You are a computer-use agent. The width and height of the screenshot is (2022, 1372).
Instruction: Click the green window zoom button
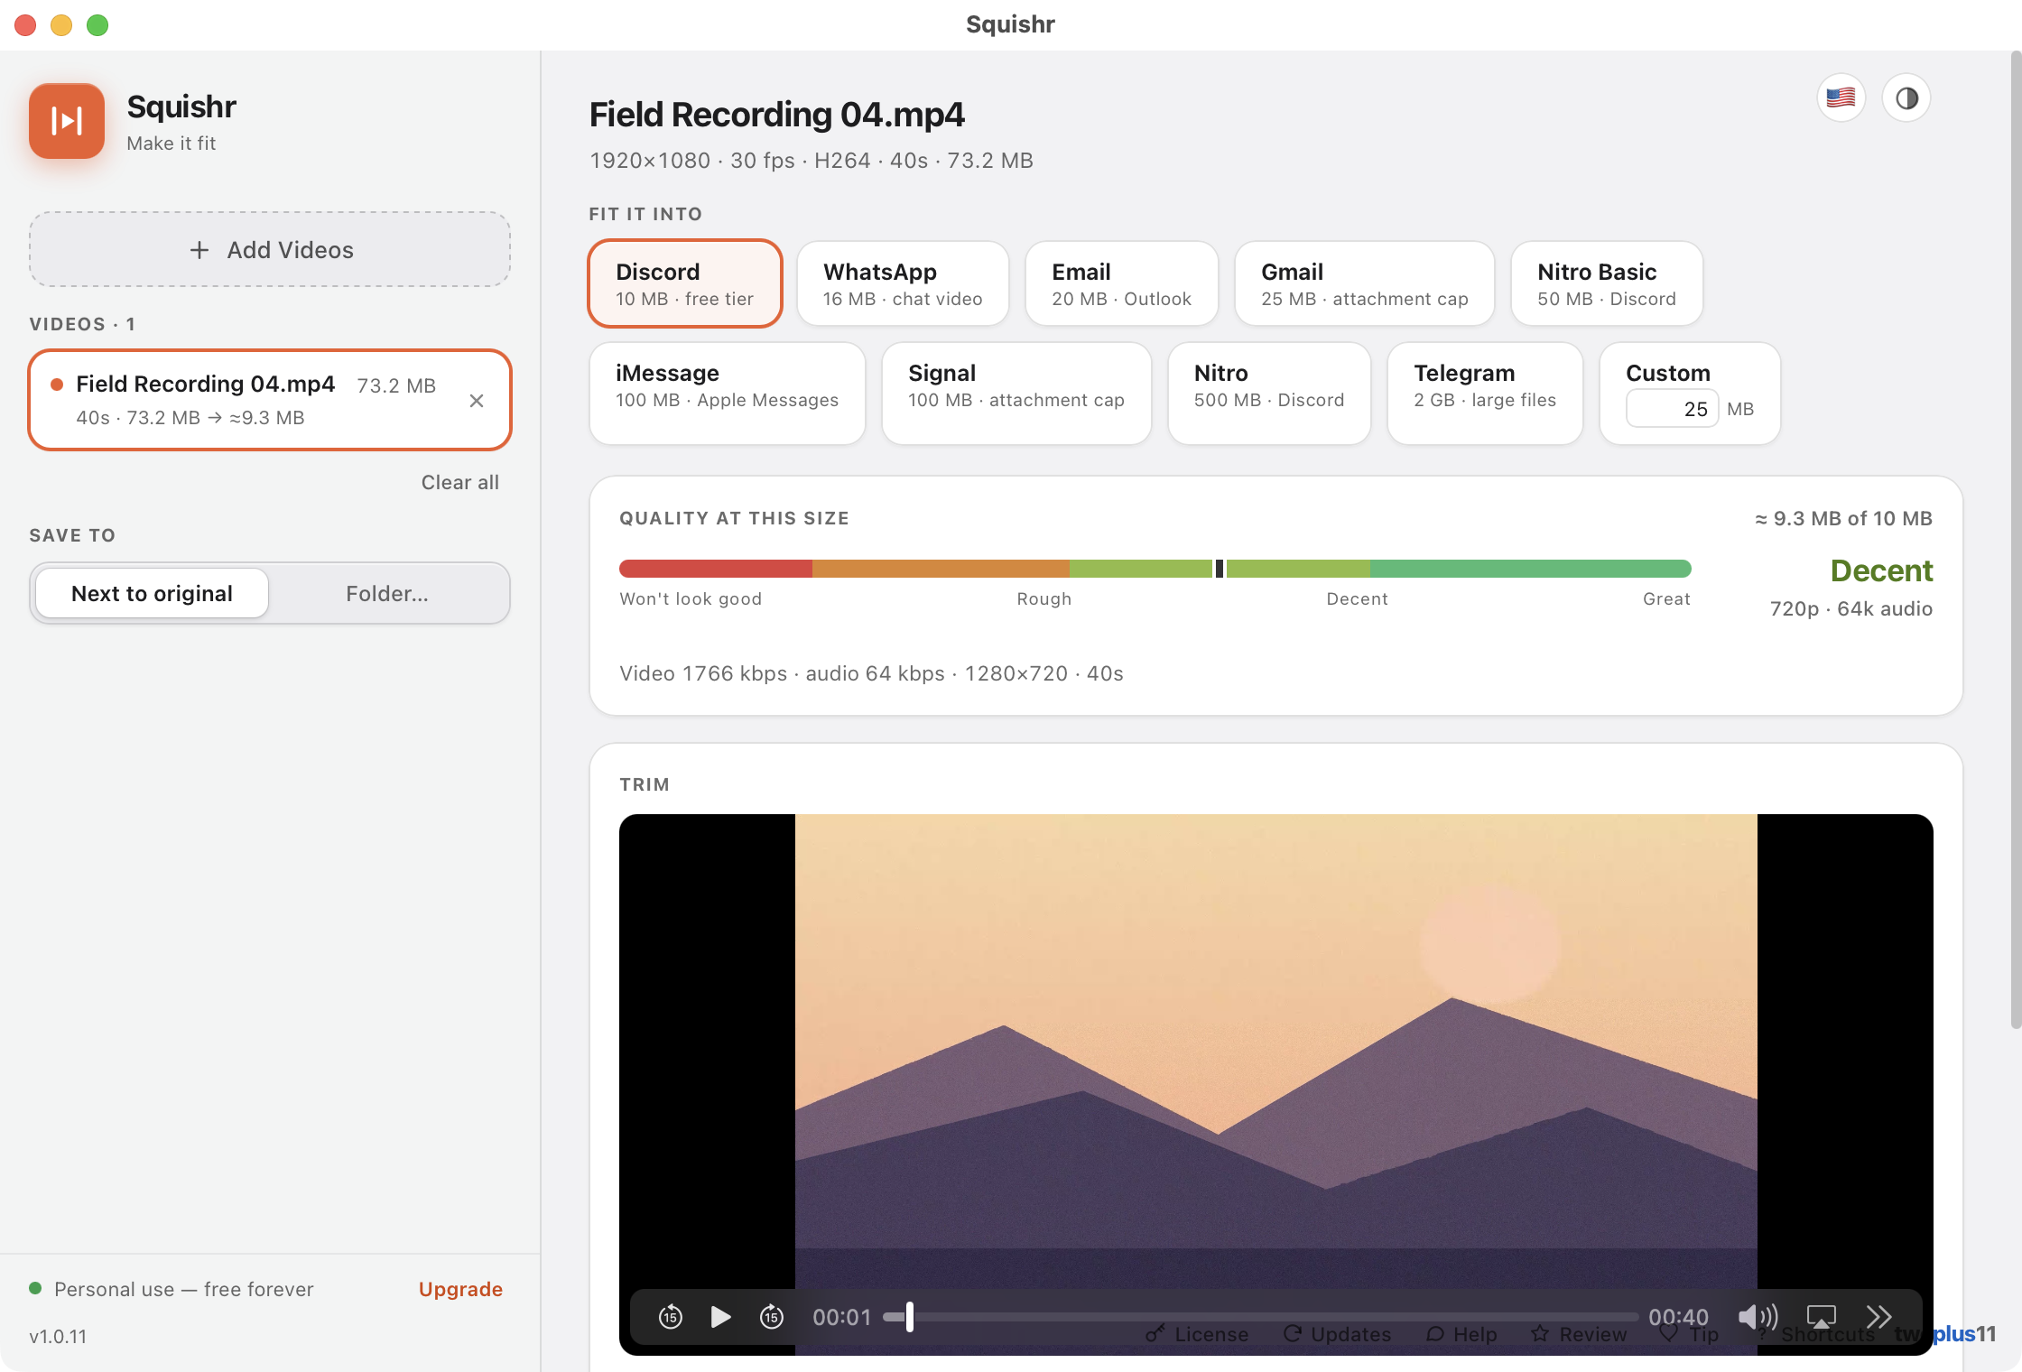(x=97, y=25)
